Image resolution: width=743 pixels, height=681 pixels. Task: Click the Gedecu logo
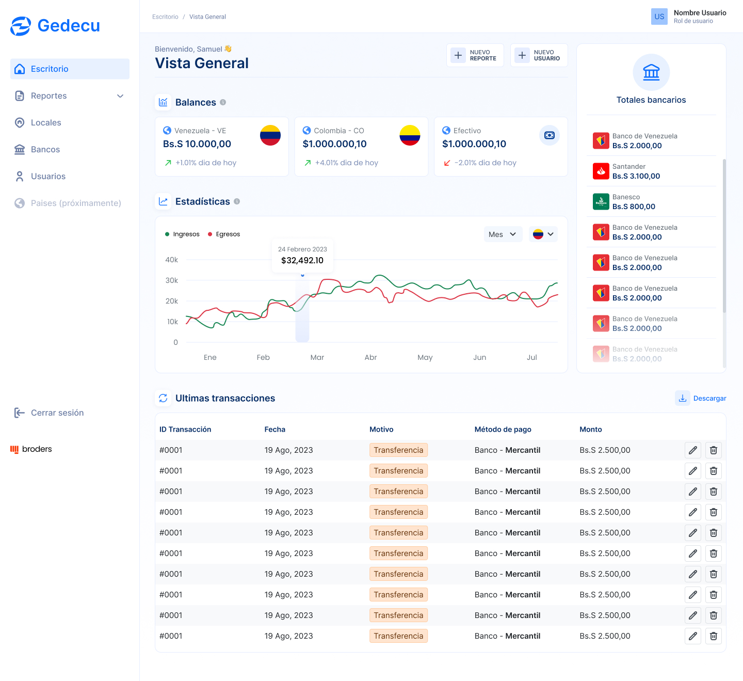55,26
